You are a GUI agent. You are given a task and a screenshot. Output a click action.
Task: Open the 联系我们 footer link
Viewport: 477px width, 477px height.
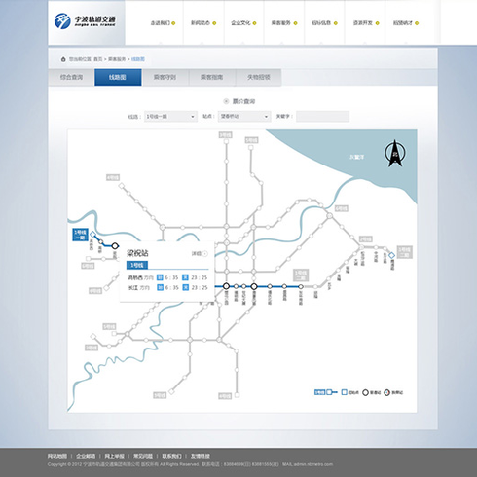coord(172,456)
